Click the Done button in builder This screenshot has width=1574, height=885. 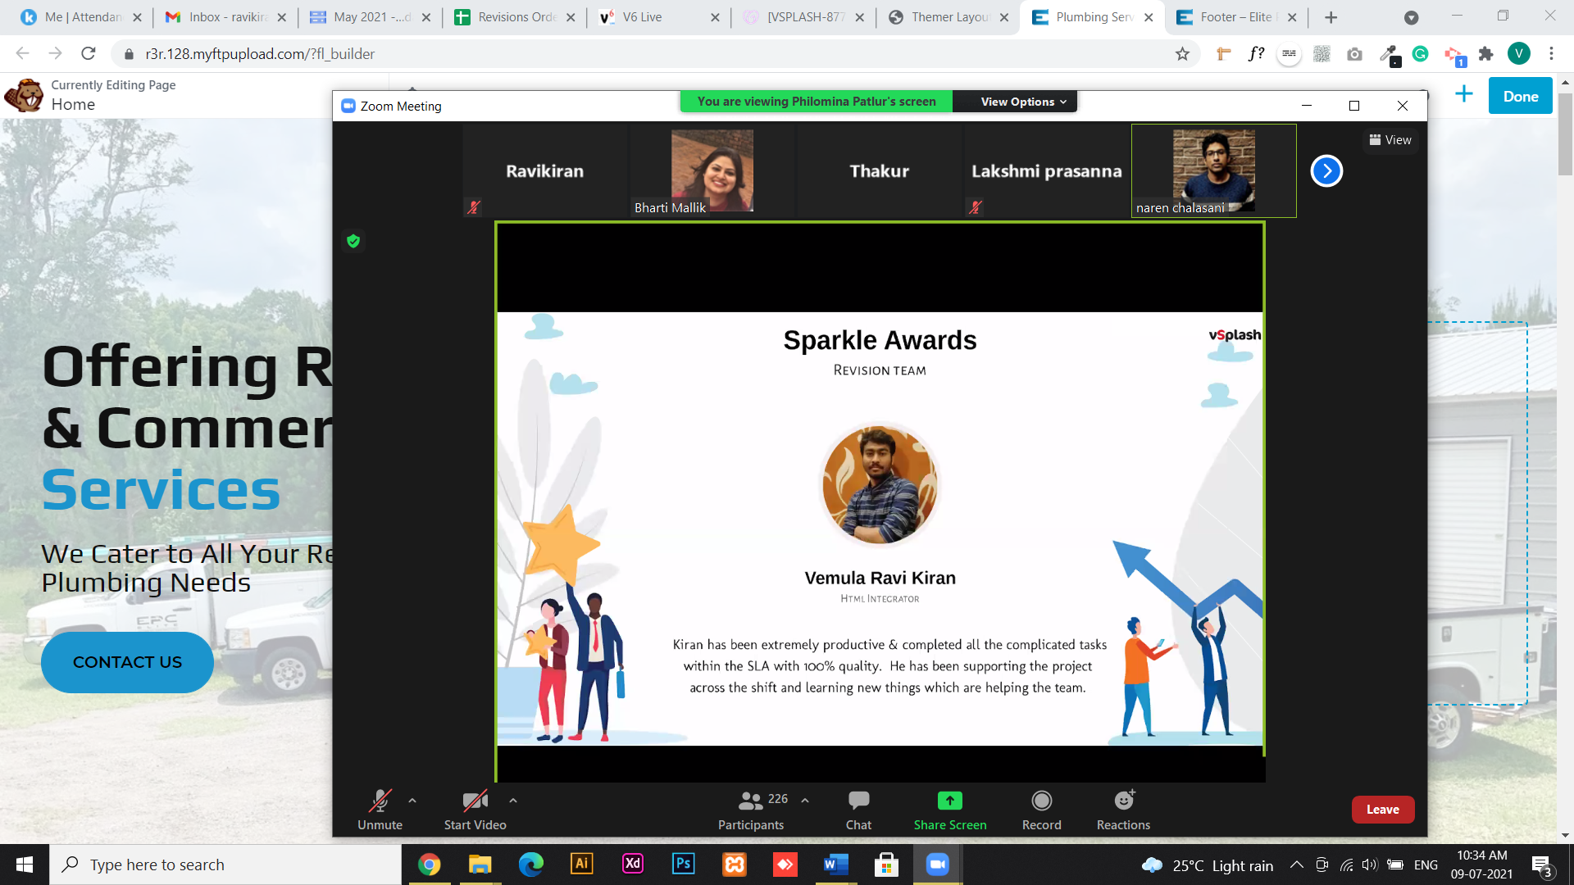click(1520, 96)
